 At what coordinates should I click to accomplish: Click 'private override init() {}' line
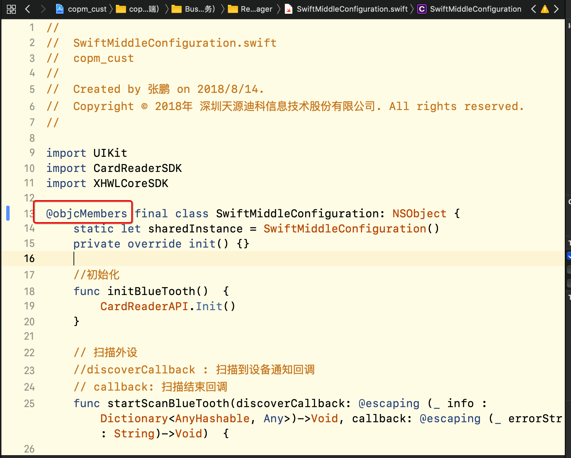161,244
